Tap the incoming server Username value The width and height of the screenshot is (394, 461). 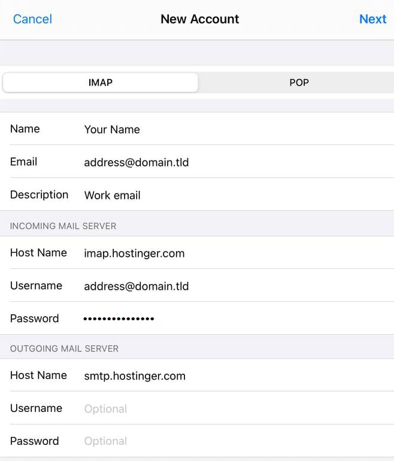click(x=137, y=286)
